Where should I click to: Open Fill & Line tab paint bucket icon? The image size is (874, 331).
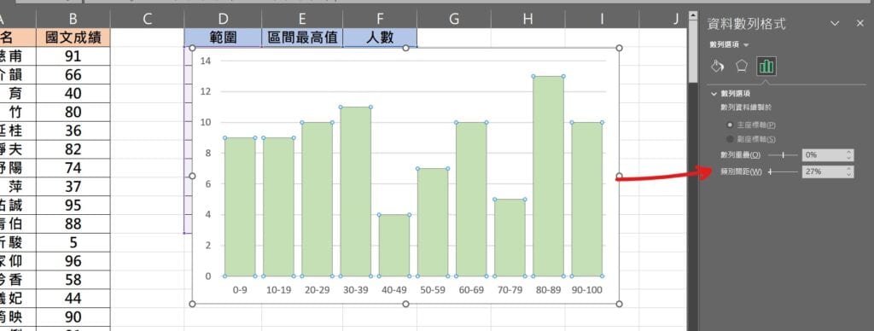point(717,67)
